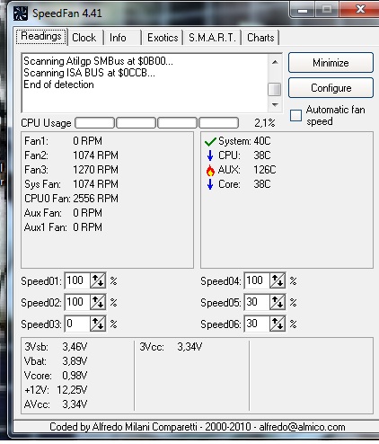The image size is (379, 444).
Task: Click the flame icon beside AUX temperature
Action: click(x=210, y=170)
